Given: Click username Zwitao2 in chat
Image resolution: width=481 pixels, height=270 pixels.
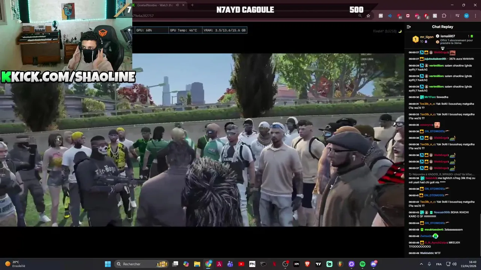Looking at the screenshot, I should pos(426,236).
